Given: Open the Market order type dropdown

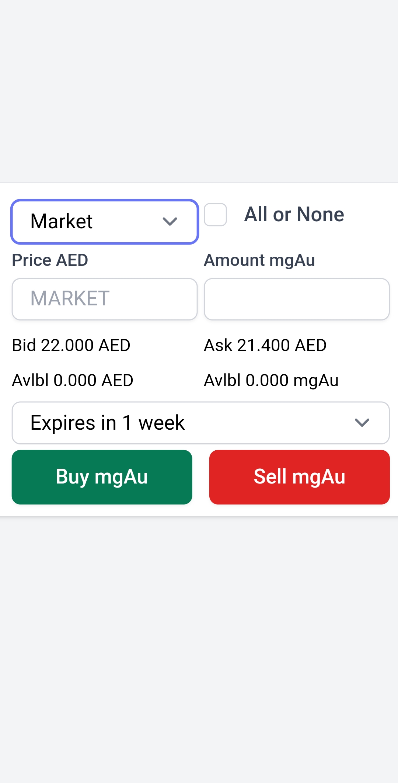Looking at the screenshot, I should [105, 222].
